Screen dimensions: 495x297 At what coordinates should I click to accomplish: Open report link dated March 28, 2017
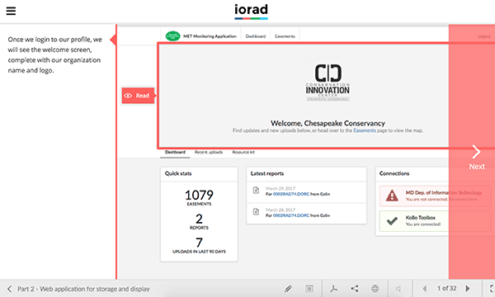290,215
